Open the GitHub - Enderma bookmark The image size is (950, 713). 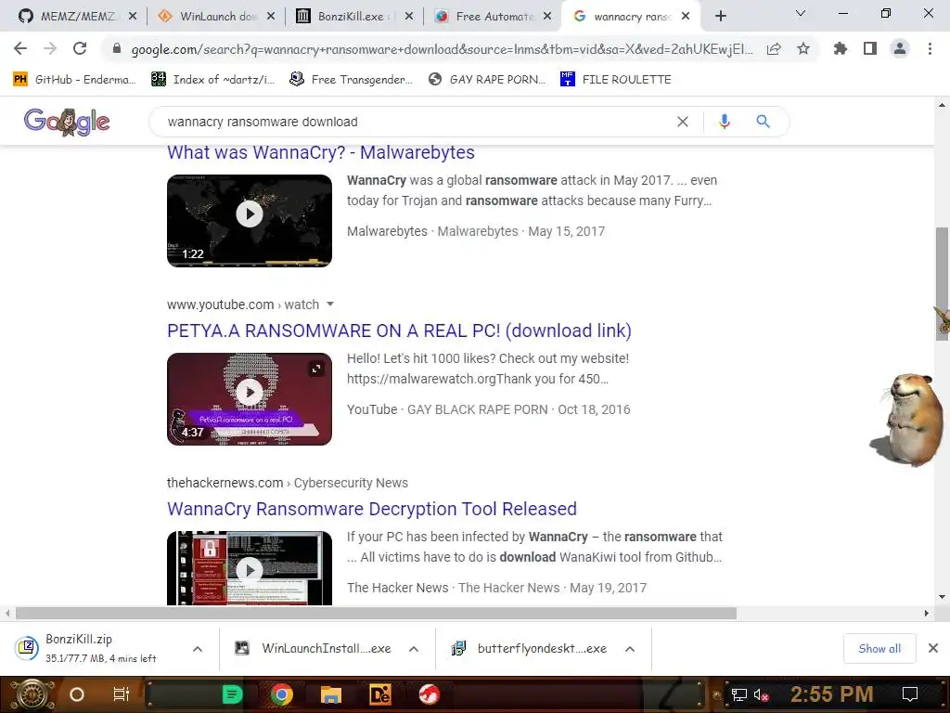[74, 80]
